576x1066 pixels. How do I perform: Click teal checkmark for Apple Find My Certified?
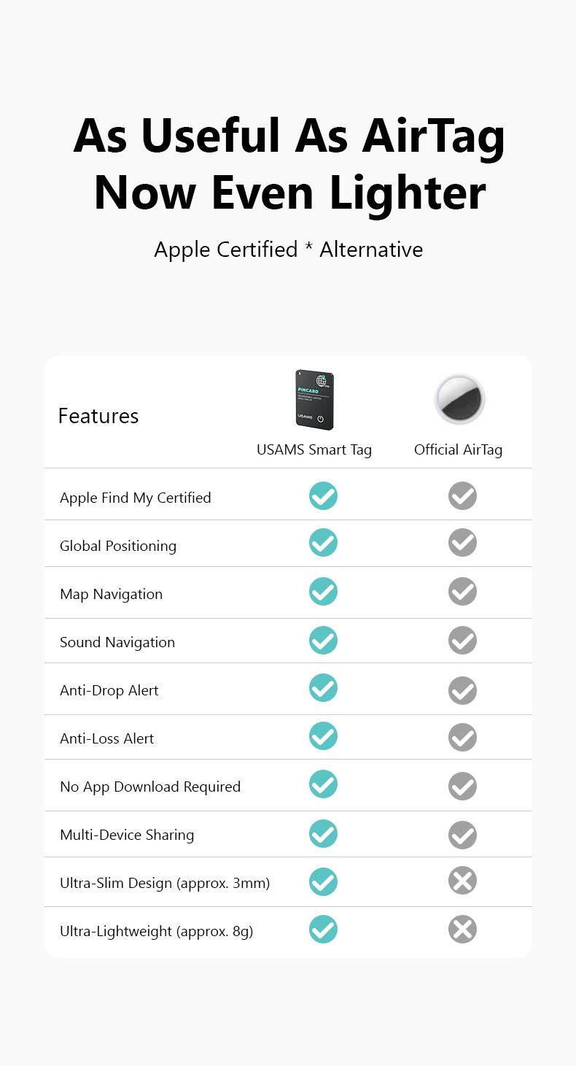(x=323, y=496)
